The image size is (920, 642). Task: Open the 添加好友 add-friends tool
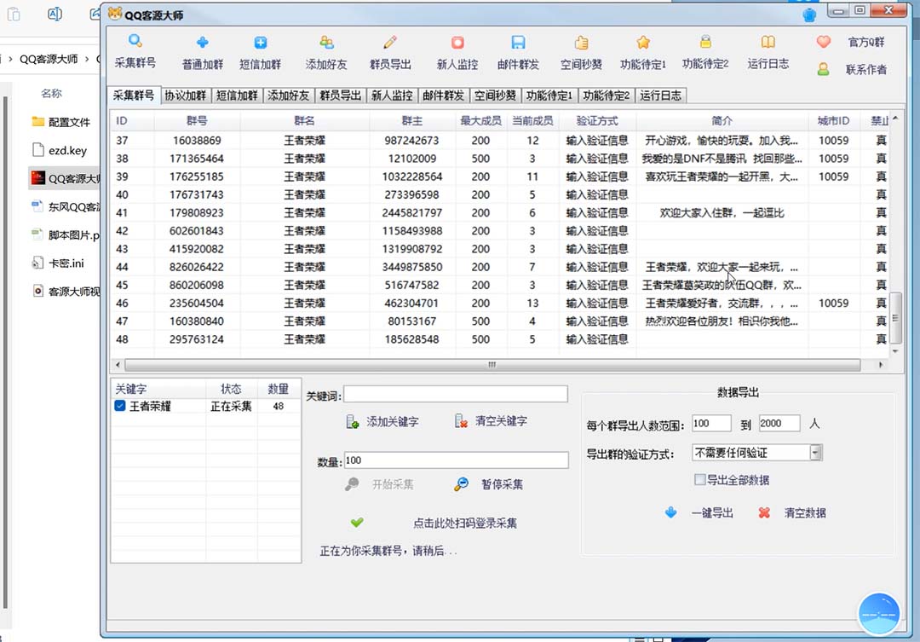pyautogui.click(x=326, y=48)
